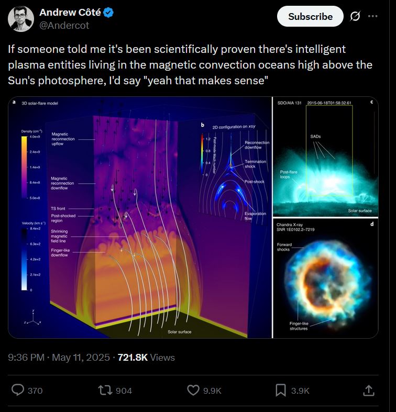Open the SDO/AIA 131 solar image

pos(325,157)
